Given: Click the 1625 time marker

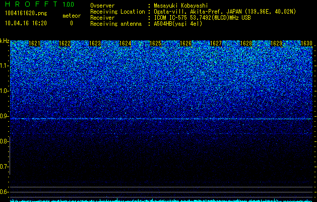Looking at the screenshot, I should 155,43.
